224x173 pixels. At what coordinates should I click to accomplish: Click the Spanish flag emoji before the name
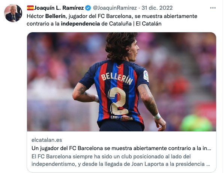pyautogui.click(x=30, y=8)
